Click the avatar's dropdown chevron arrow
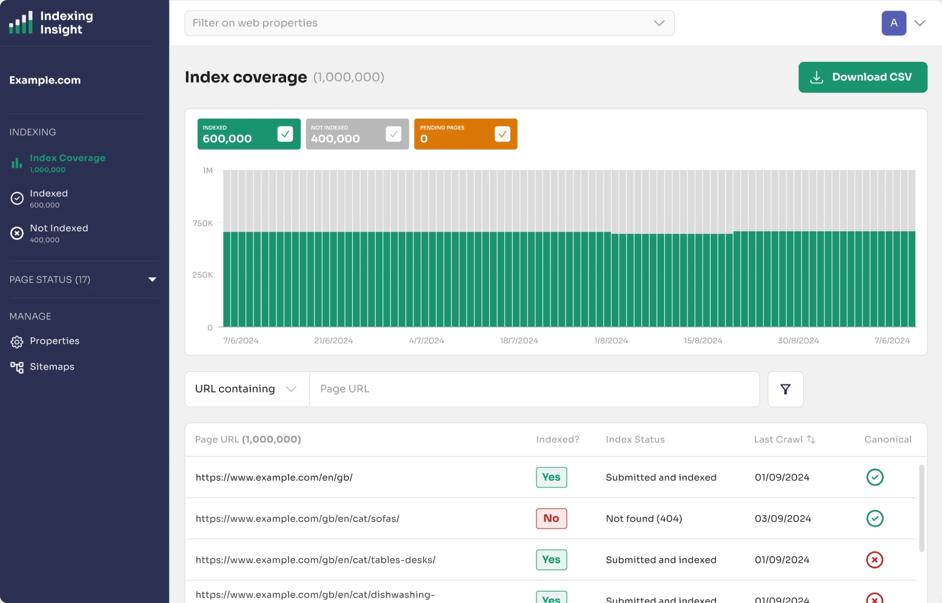Screen dimensions: 942x603 (x=920, y=23)
